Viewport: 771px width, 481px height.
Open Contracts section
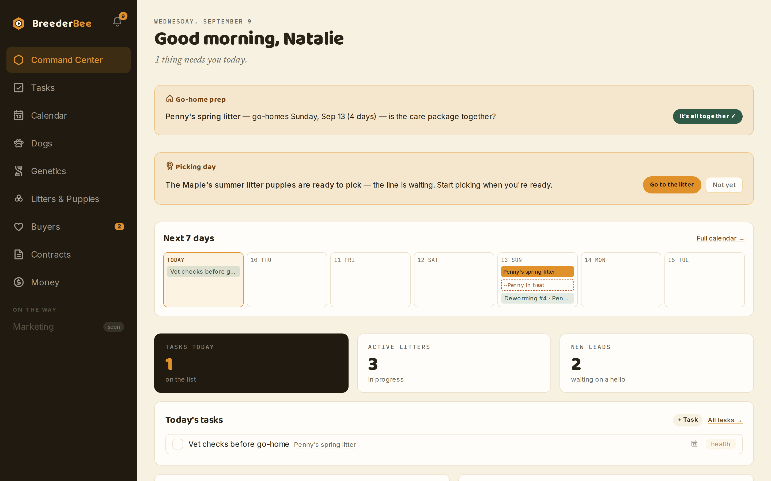[x=69, y=254]
